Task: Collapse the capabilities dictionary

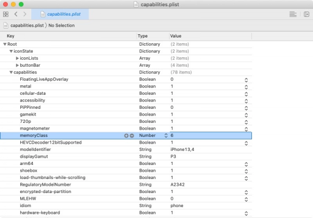Action: [x=11, y=72]
